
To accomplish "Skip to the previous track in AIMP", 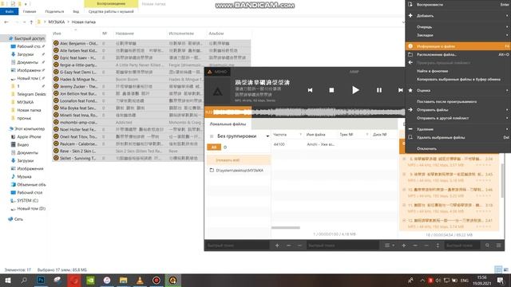I will [311, 90].
